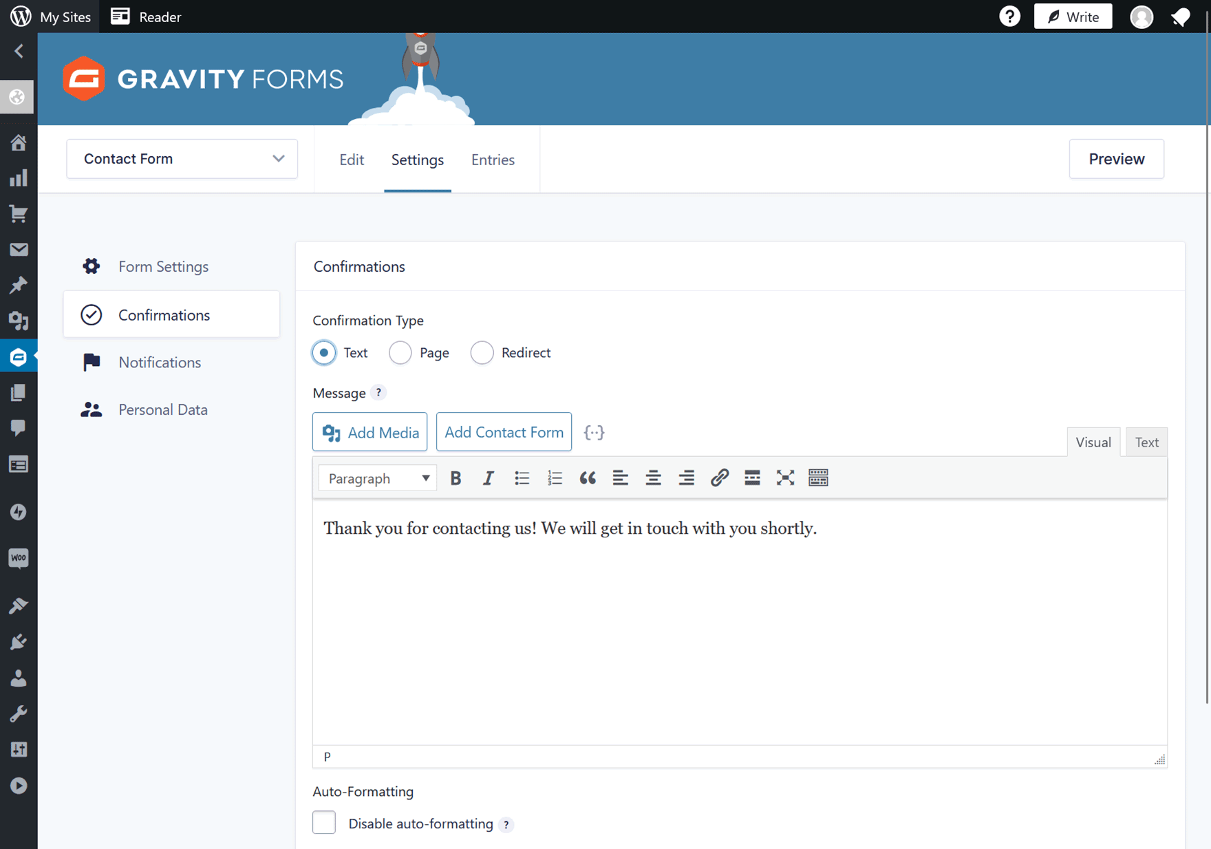Insert a link with chain icon
Viewport: 1211px width, 849px height.
tap(720, 478)
